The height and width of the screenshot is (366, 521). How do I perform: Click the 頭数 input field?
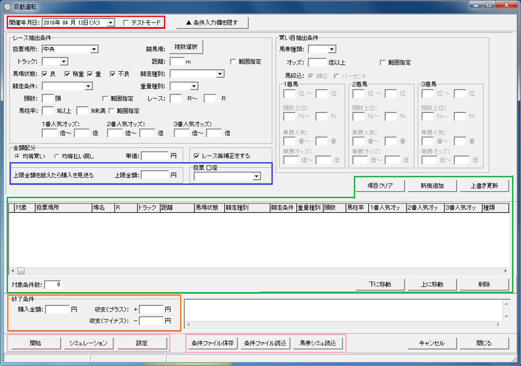click(x=48, y=98)
